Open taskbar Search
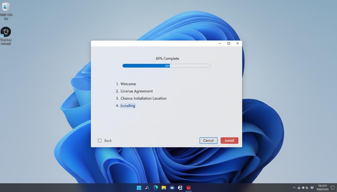 pos(147,188)
